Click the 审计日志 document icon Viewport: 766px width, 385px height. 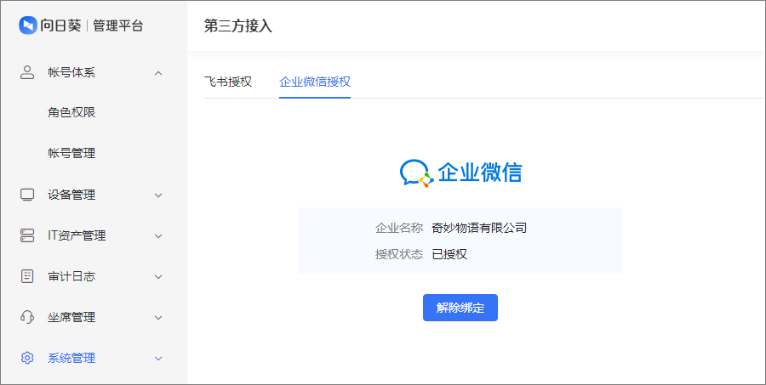tap(27, 276)
